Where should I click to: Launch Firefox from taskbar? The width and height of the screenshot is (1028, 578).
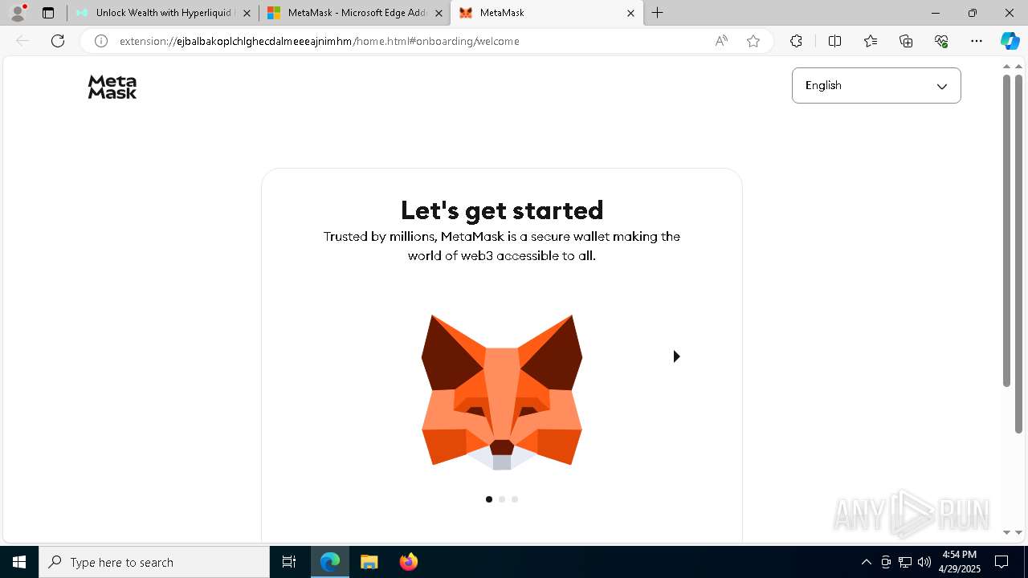click(x=408, y=562)
